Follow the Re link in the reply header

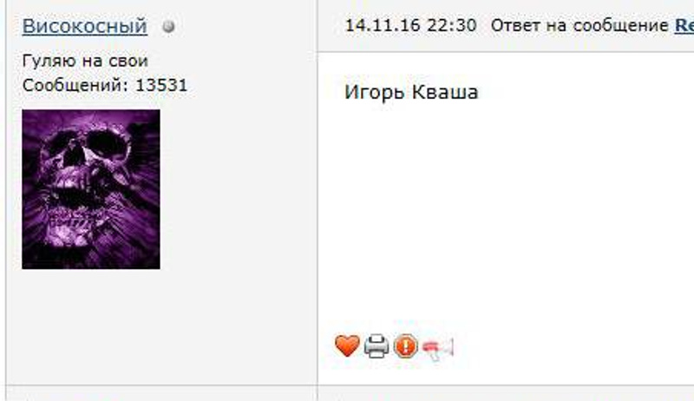pos(684,26)
